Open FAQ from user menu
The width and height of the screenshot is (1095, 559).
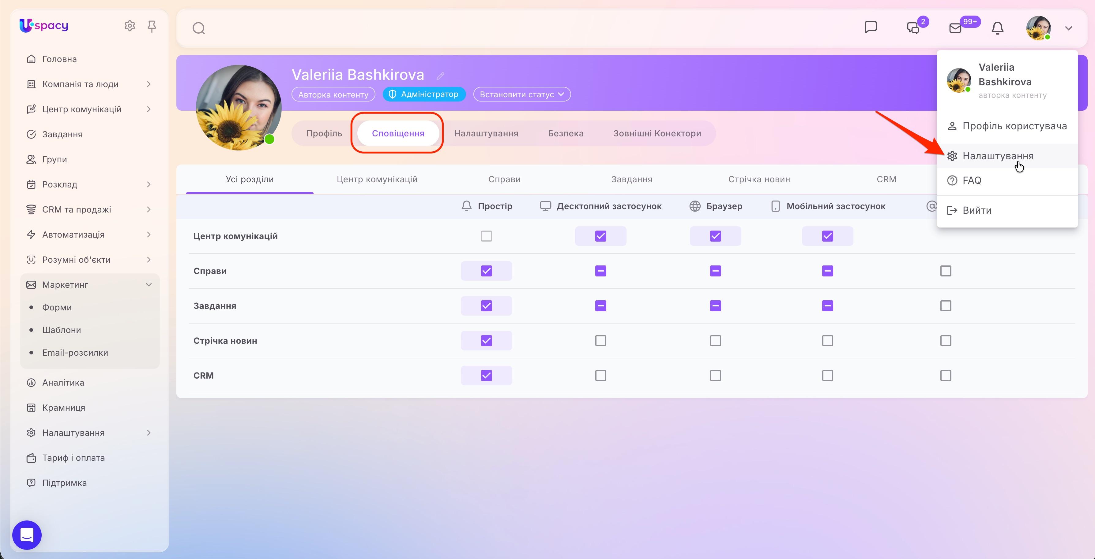1007,180
